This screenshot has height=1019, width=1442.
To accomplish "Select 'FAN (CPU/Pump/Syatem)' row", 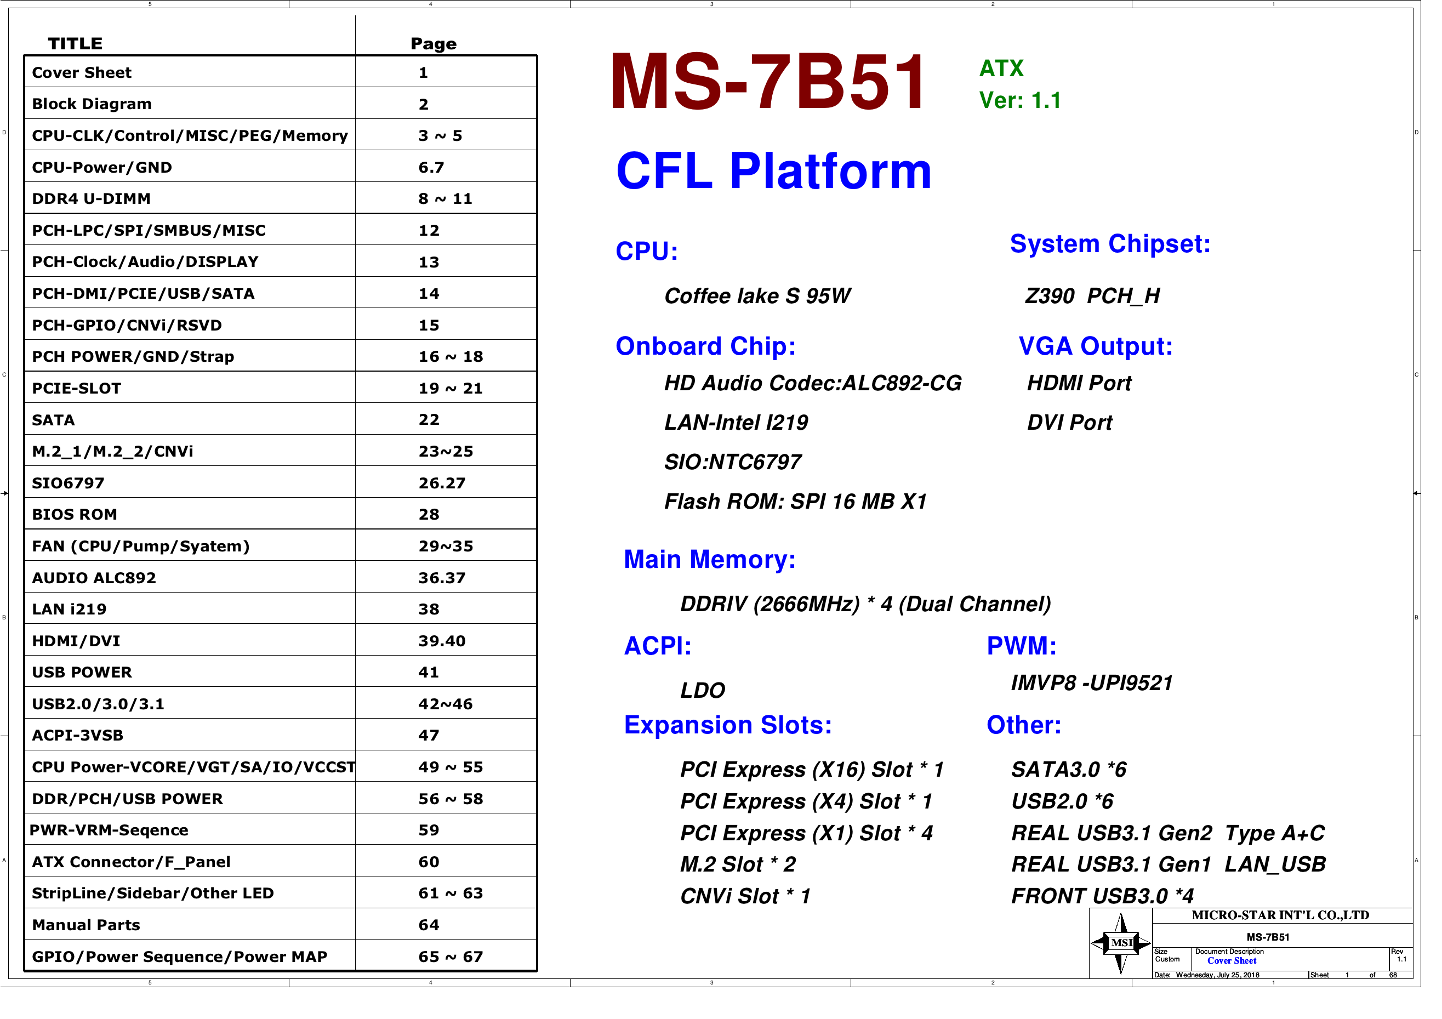I will pos(141,546).
